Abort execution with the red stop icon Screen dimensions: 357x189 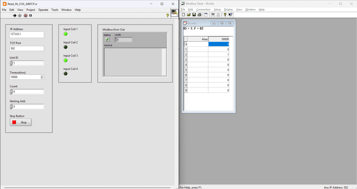tap(26, 15)
